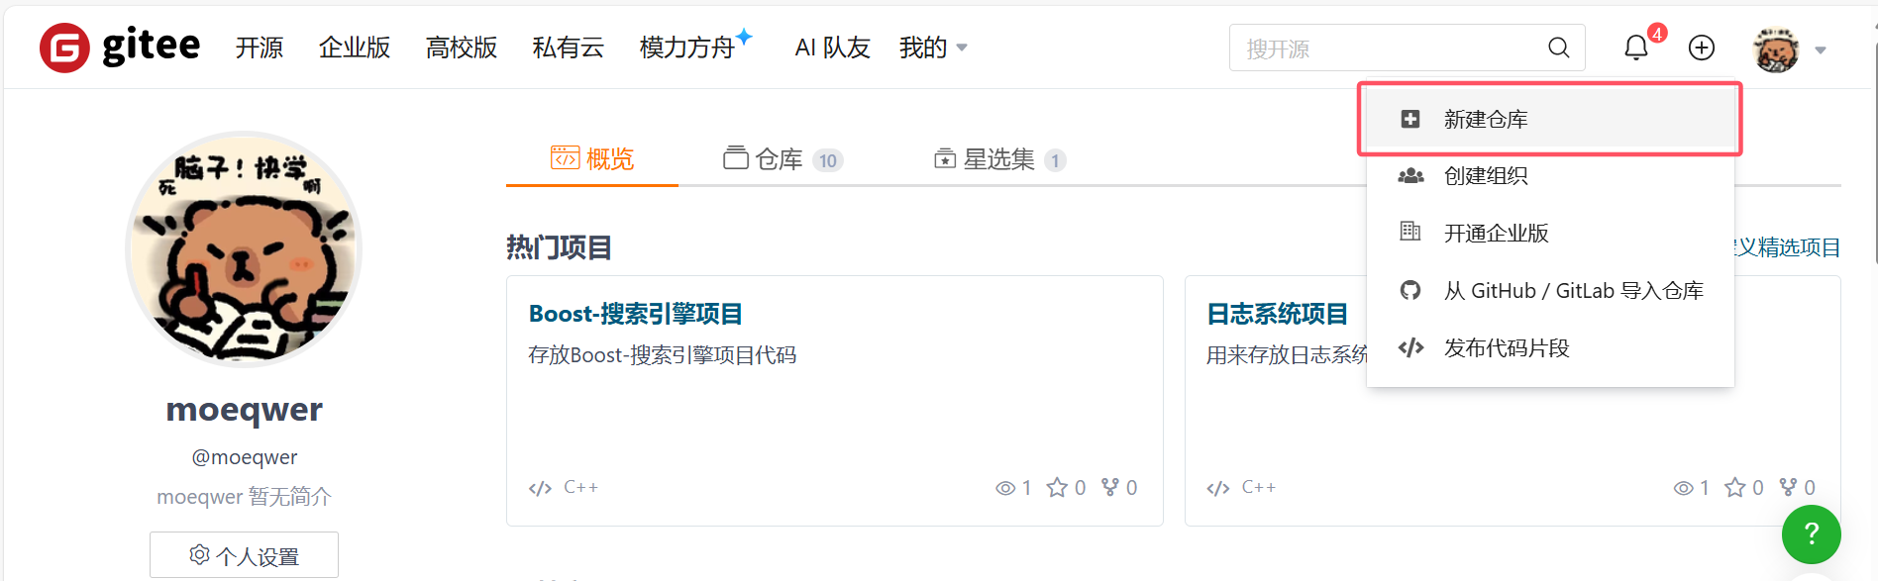
Task: Choose 新建仓库 from the menu
Action: click(1485, 118)
